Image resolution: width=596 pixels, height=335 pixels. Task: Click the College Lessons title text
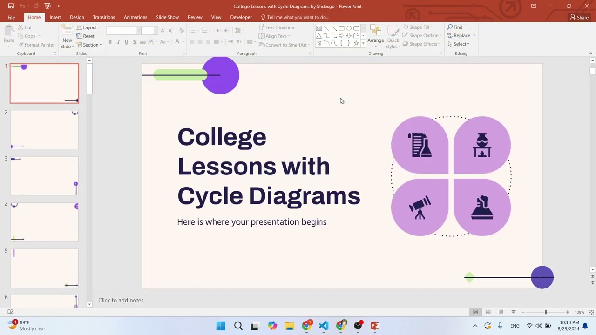(269, 166)
